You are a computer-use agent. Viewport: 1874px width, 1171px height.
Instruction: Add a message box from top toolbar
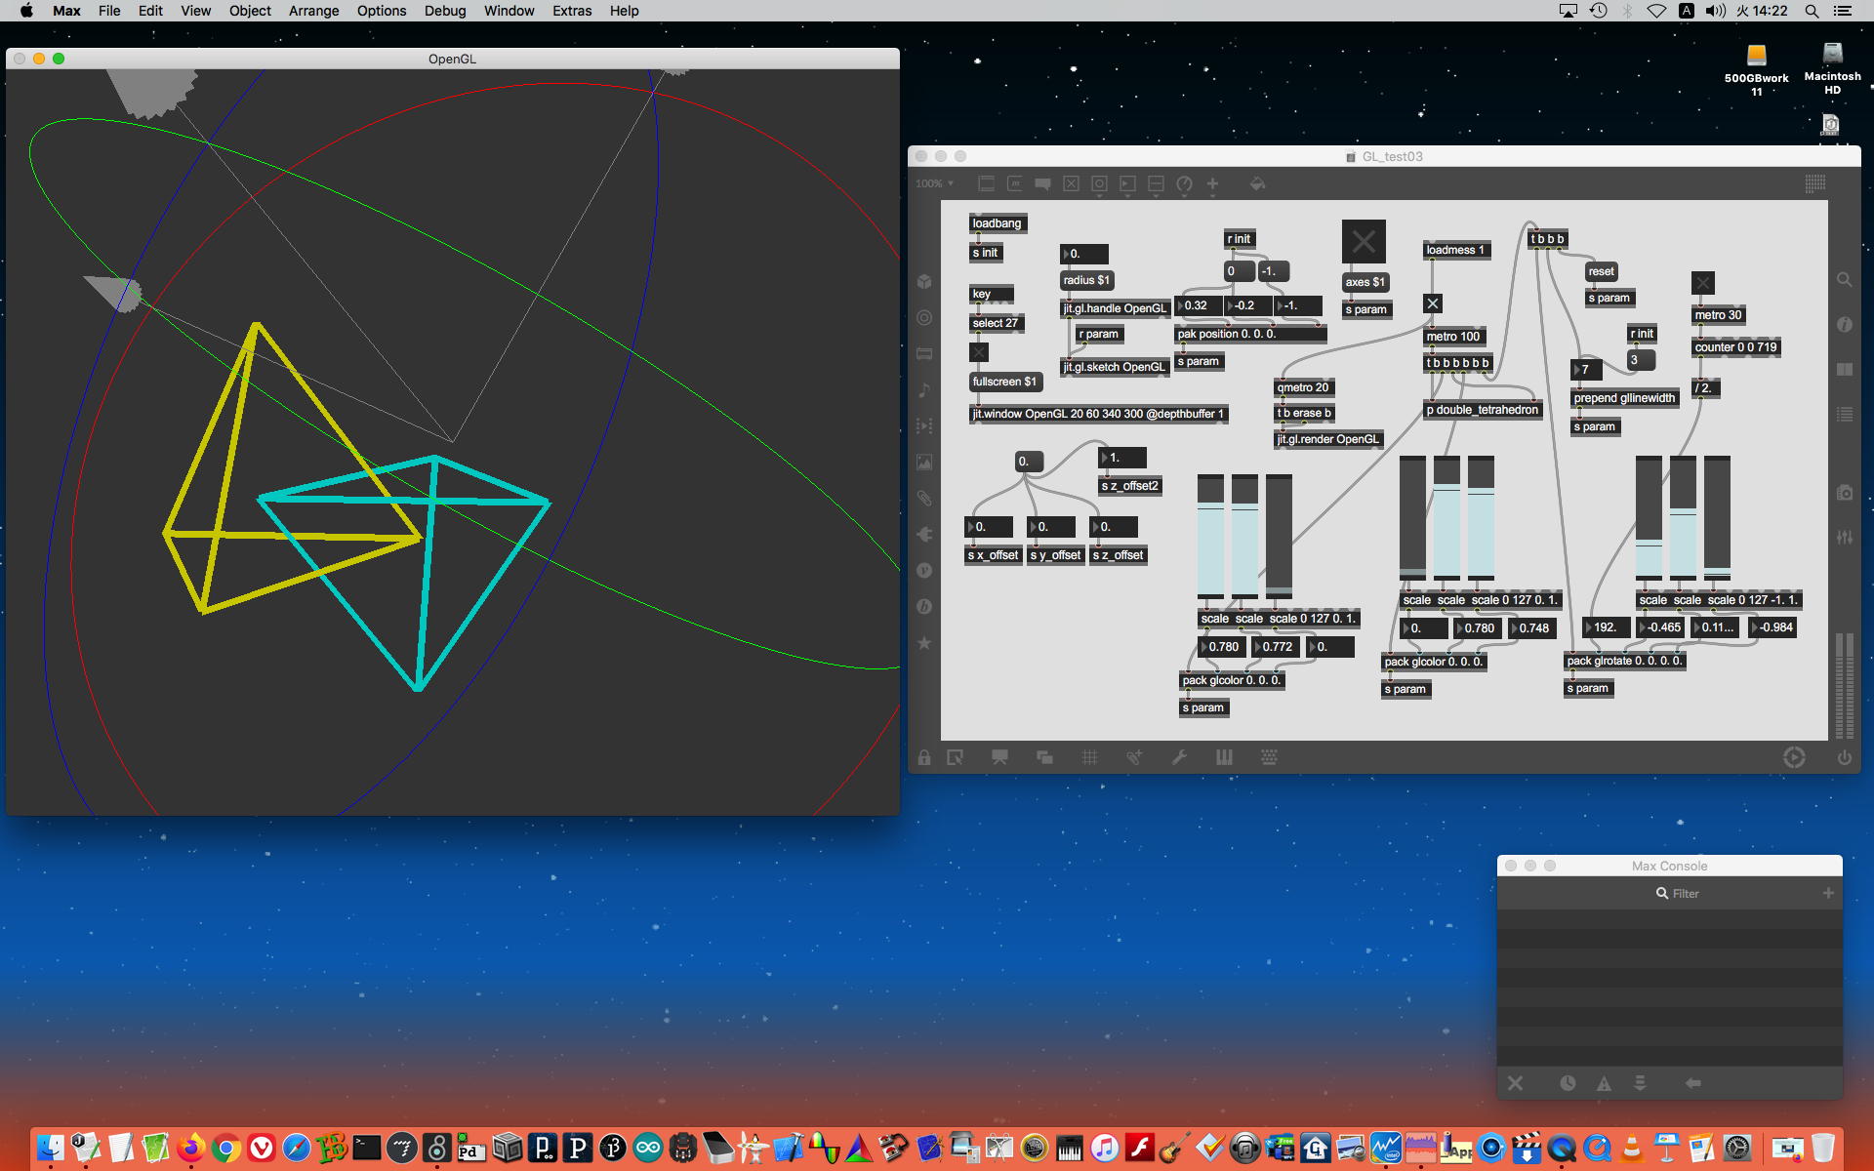(1015, 183)
